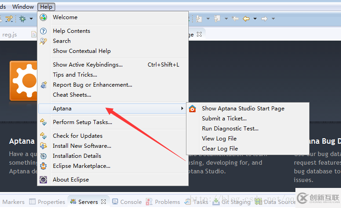This screenshot has height=208, width=341.
Task: Close the open Help menu
Action: tap(46, 7)
